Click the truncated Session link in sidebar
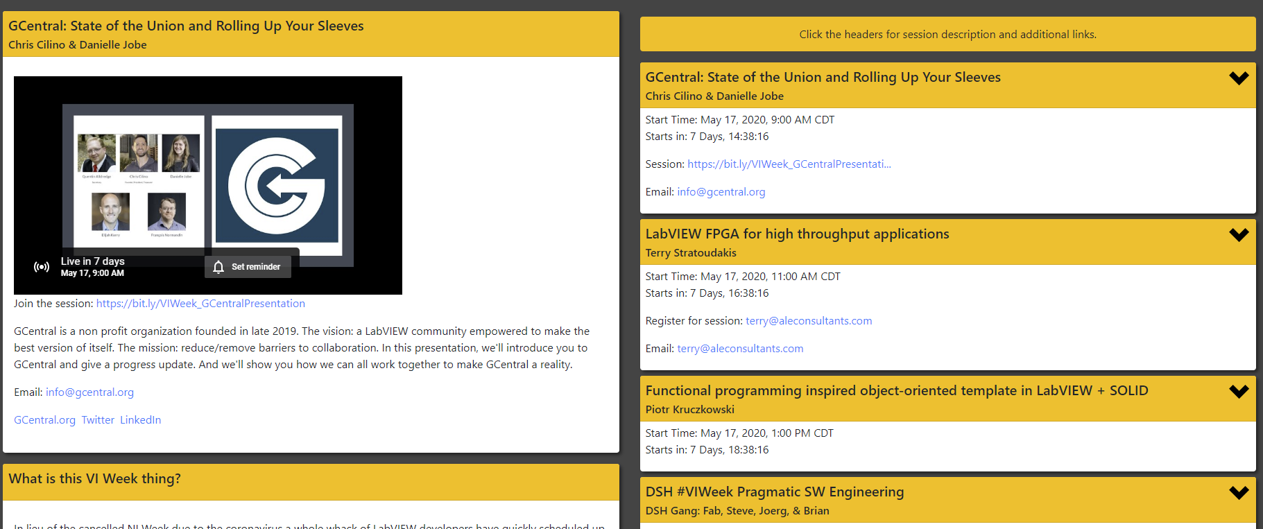 tap(789, 164)
